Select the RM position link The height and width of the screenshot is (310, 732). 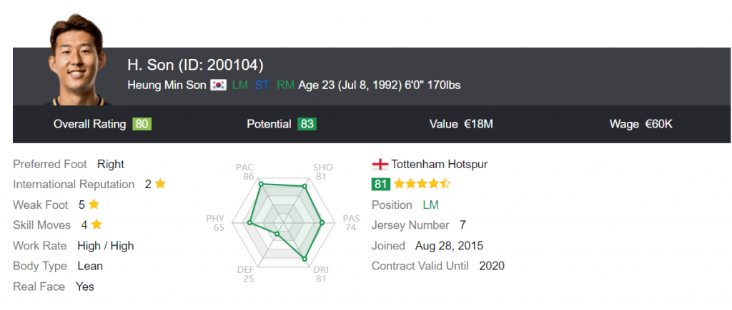[285, 86]
